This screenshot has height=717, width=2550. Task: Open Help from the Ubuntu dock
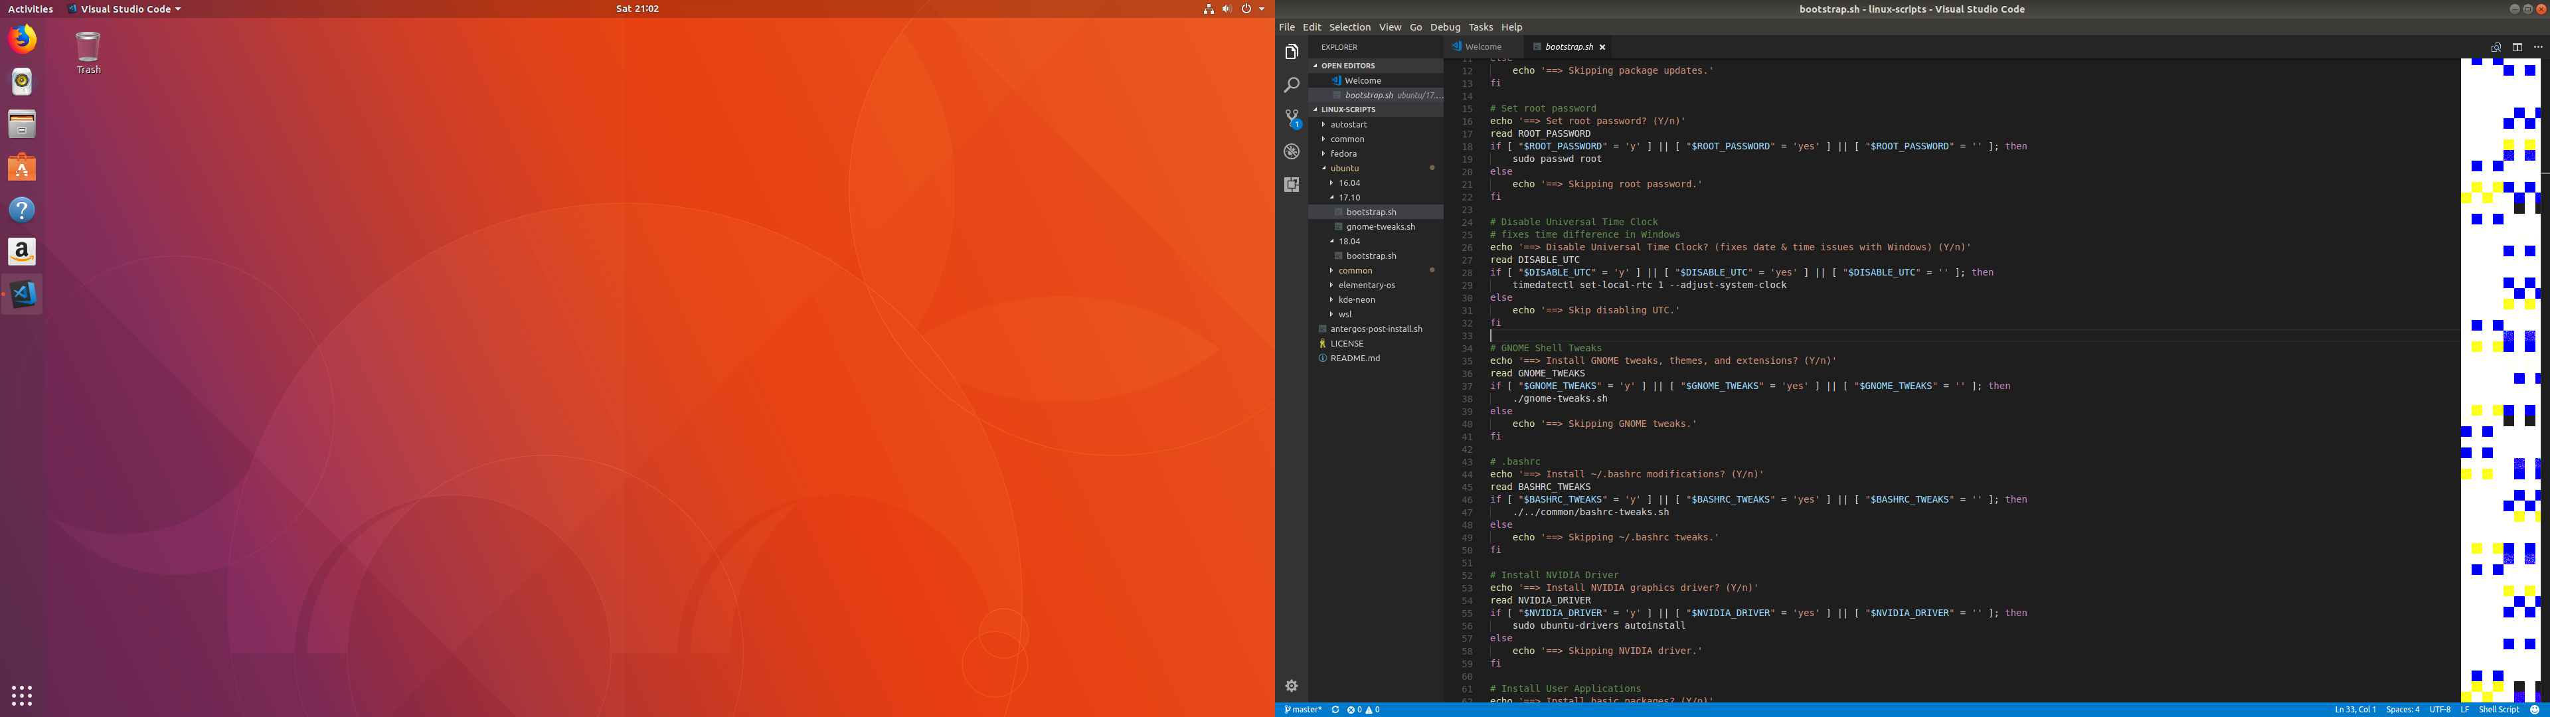pos(22,210)
